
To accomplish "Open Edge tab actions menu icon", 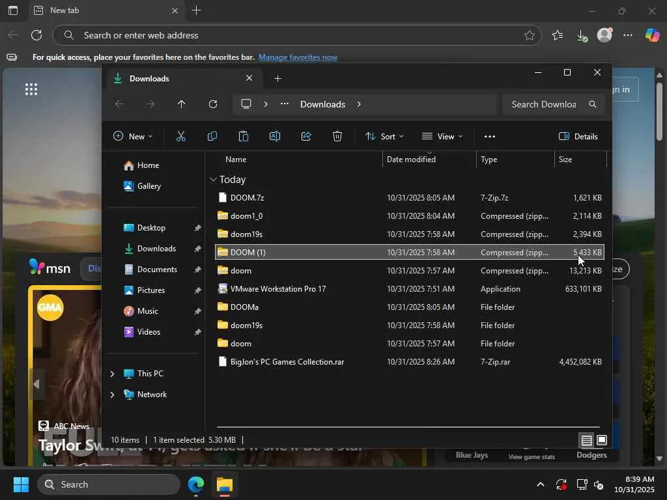I will click(13, 10).
